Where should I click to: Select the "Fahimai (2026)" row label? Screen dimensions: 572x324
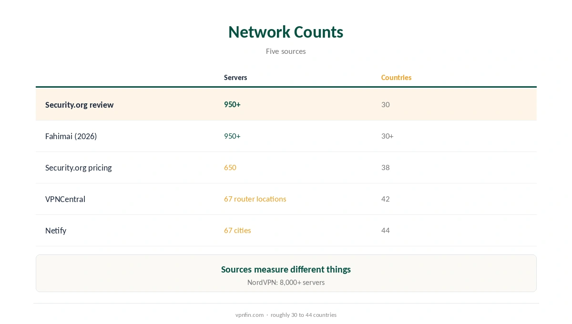pos(71,136)
